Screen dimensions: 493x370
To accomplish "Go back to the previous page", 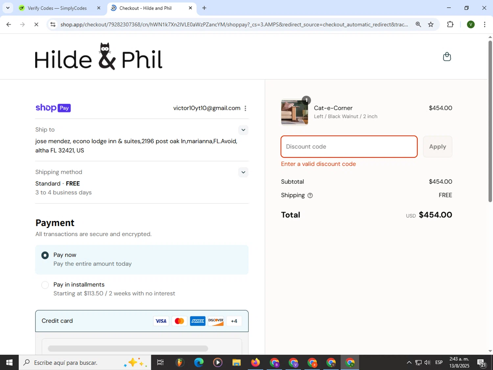I will point(9,24).
